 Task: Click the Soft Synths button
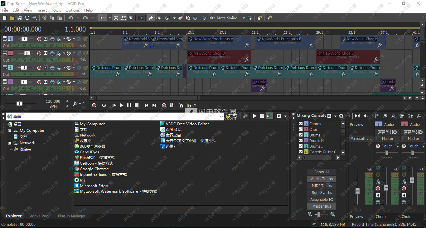322,192
